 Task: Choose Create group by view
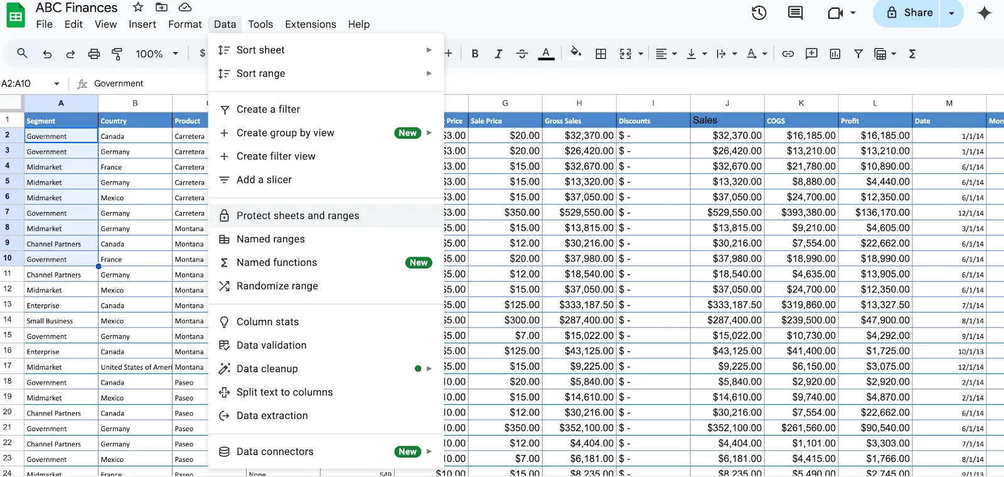tap(326, 133)
